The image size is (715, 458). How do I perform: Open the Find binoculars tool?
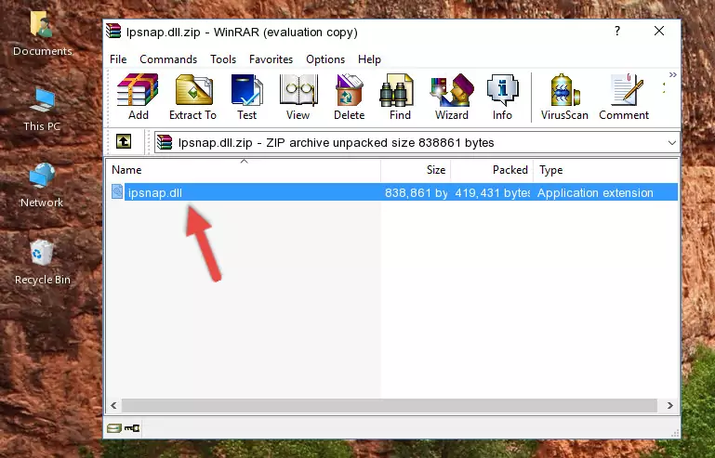coord(400,97)
